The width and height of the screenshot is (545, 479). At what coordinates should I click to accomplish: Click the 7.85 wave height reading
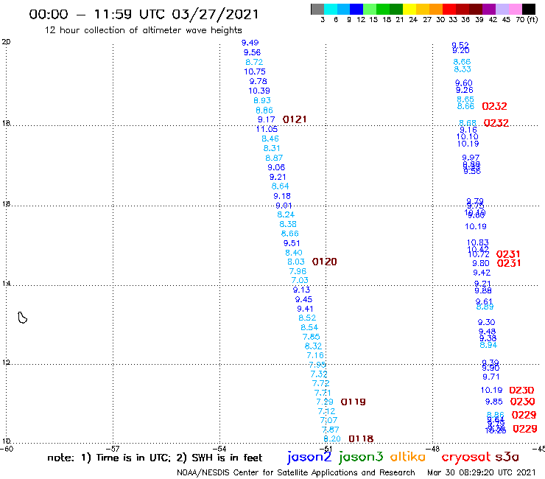click(311, 337)
